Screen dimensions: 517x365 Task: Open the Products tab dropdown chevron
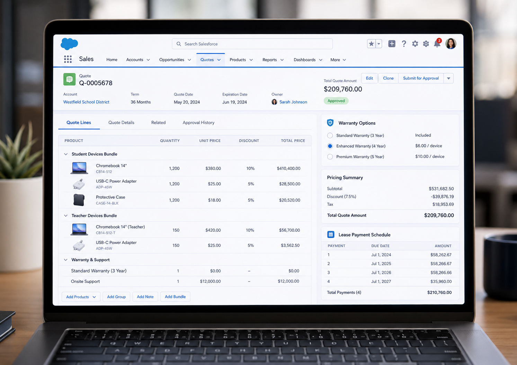pyautogui.click(x=251, y=60)
